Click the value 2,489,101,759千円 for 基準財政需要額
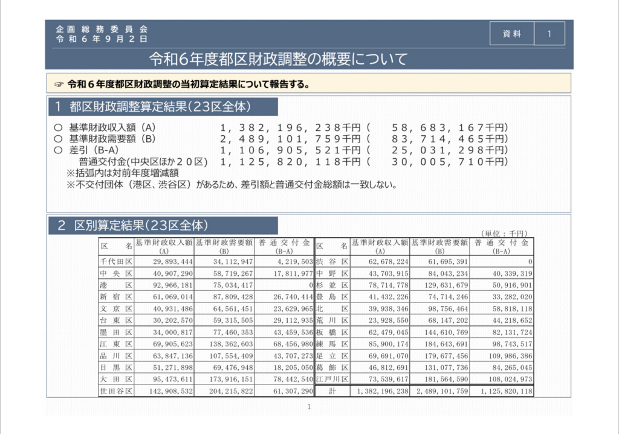The image size is (619, 434). coord(291,139)
